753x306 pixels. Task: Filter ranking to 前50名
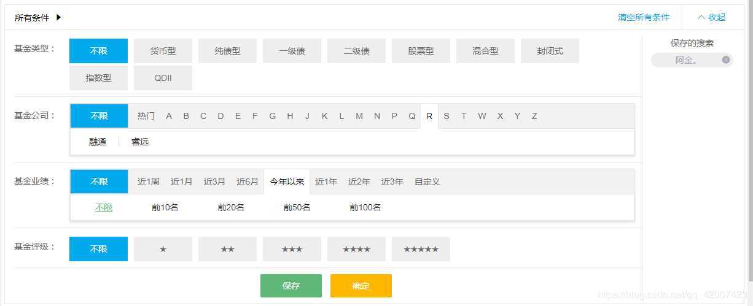[x=297, y=207]
